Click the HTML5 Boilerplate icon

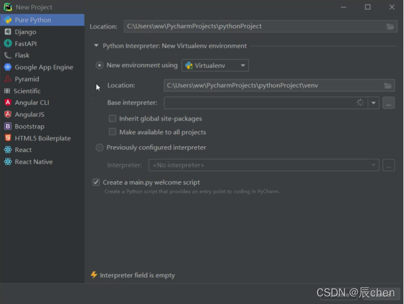tap(8, 138)
